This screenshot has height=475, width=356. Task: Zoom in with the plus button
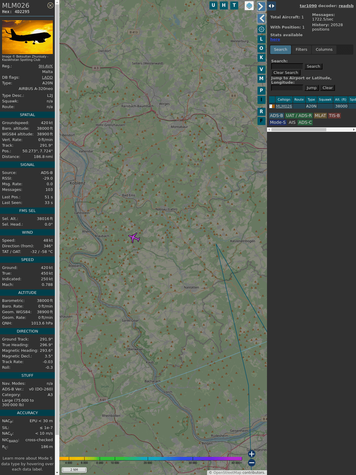[252, 454]
